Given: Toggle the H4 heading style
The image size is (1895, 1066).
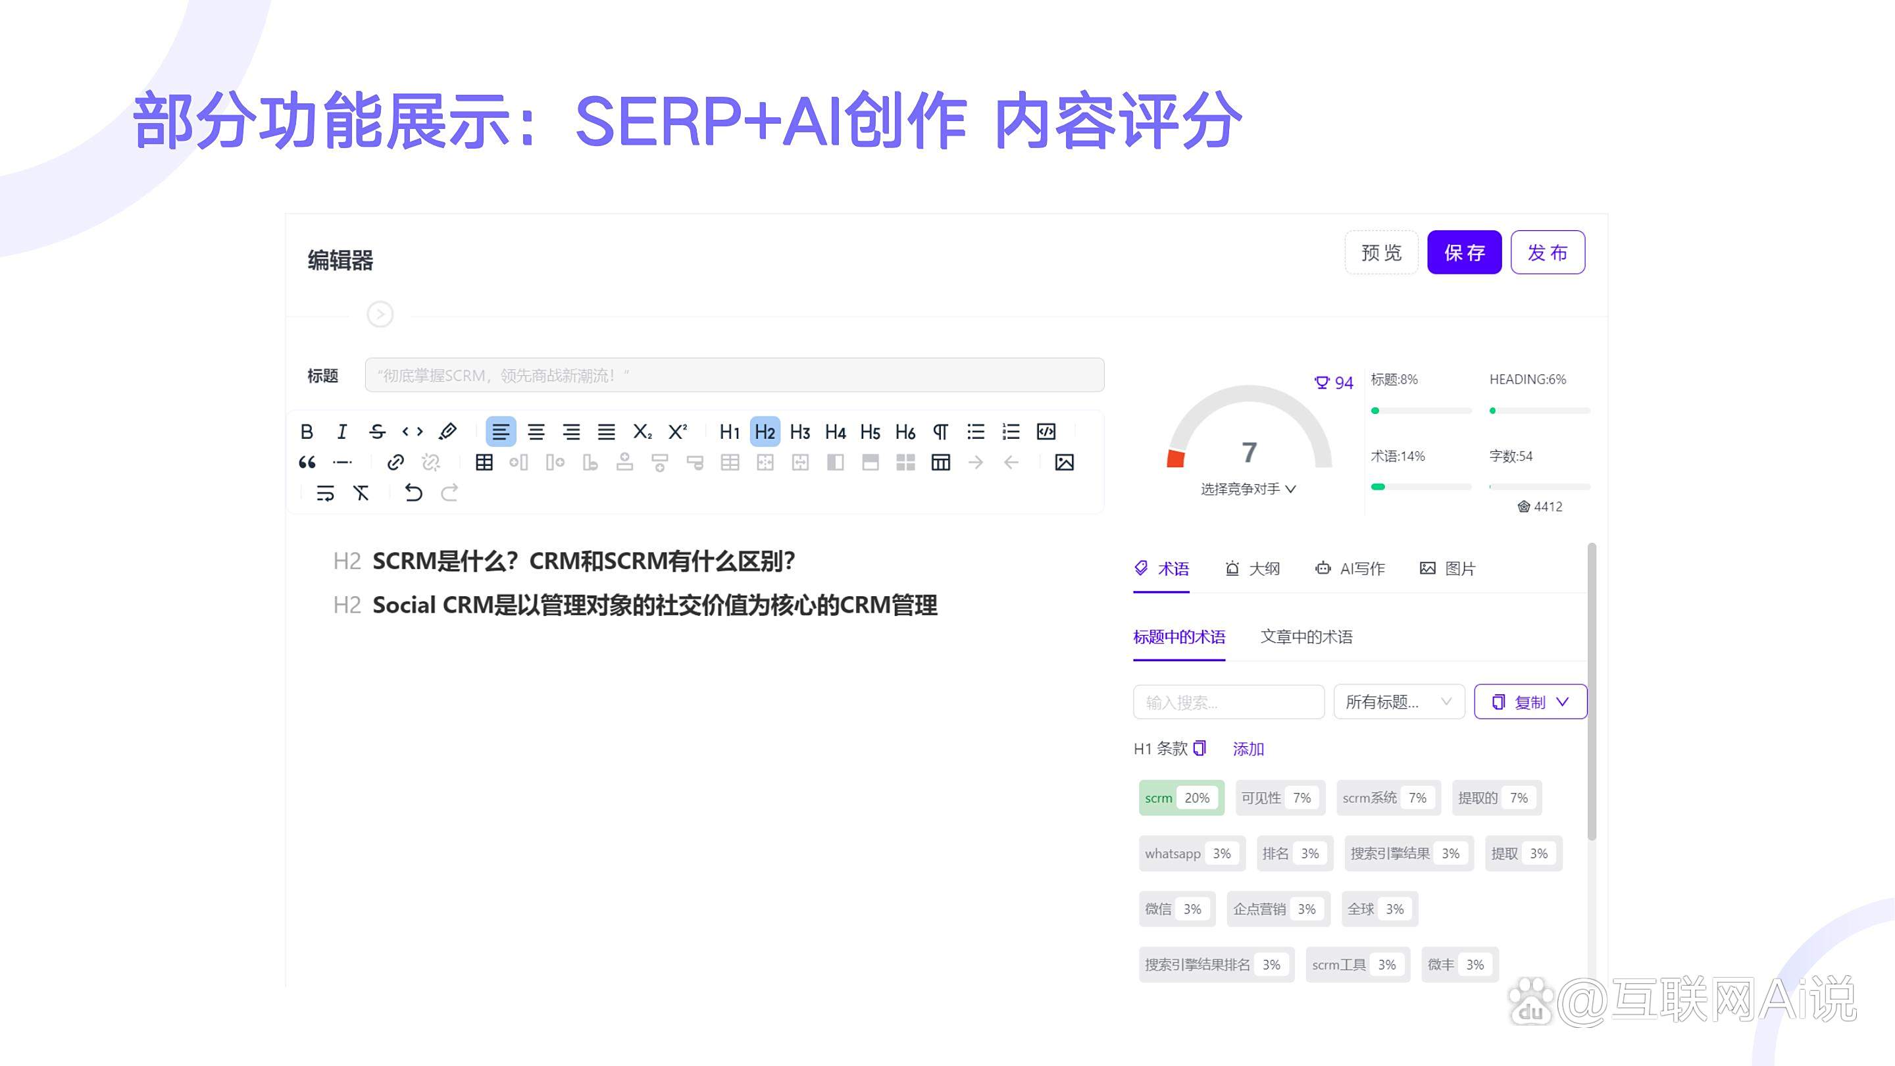Looking at the screenshot, I should [836, 431].
